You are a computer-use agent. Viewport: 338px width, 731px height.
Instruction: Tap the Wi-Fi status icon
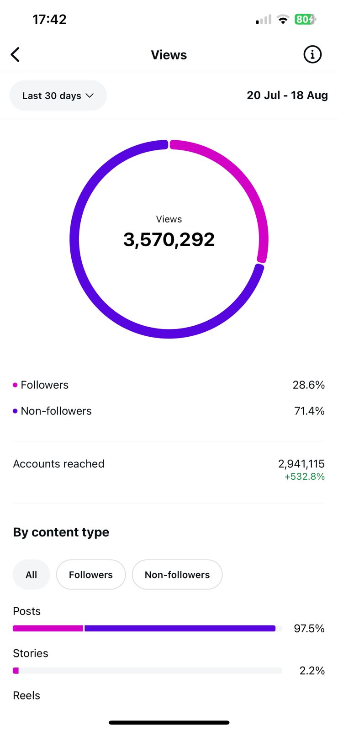283,20
